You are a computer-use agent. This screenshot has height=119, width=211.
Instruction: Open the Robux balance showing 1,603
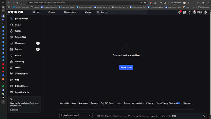point(197,12)
